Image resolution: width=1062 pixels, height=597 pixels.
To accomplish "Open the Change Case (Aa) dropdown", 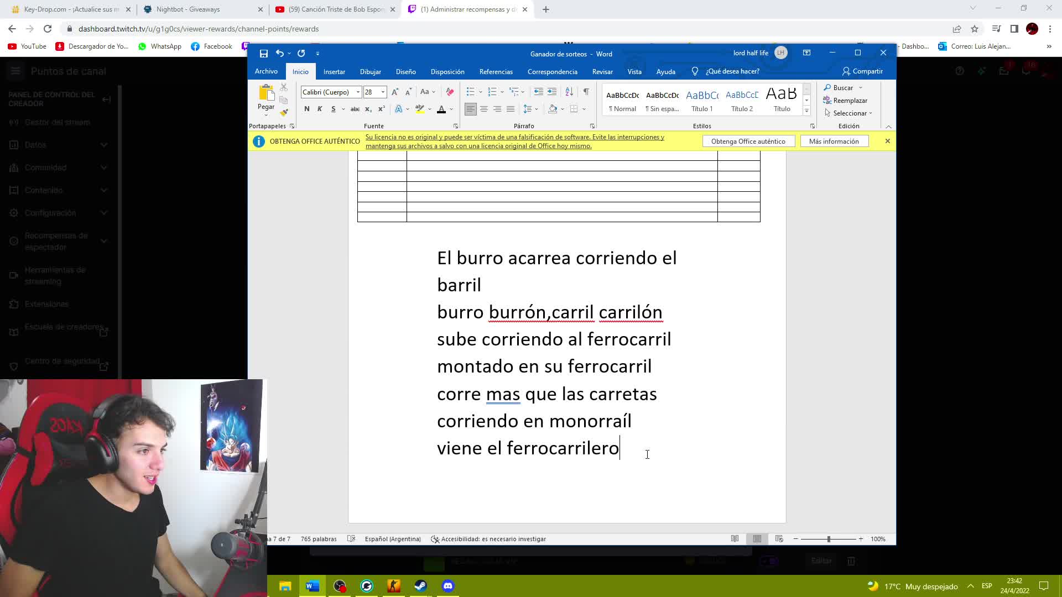I will (428, 92).
